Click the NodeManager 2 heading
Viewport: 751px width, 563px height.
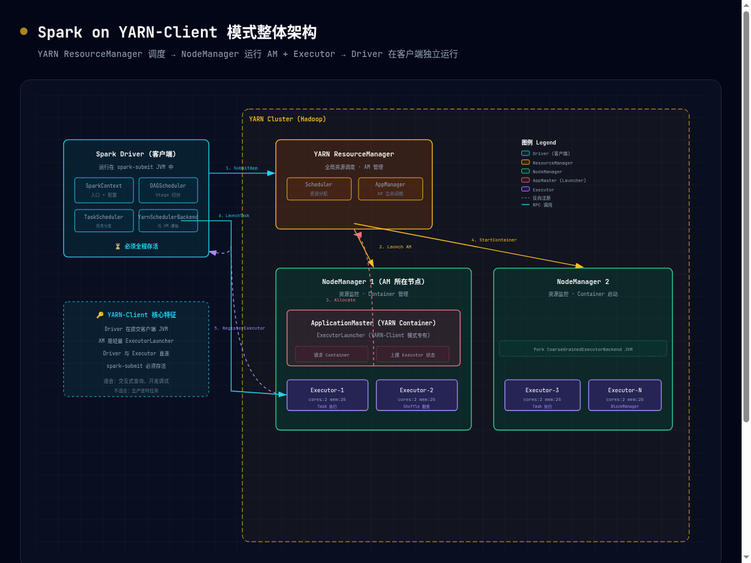pos(583,281)
